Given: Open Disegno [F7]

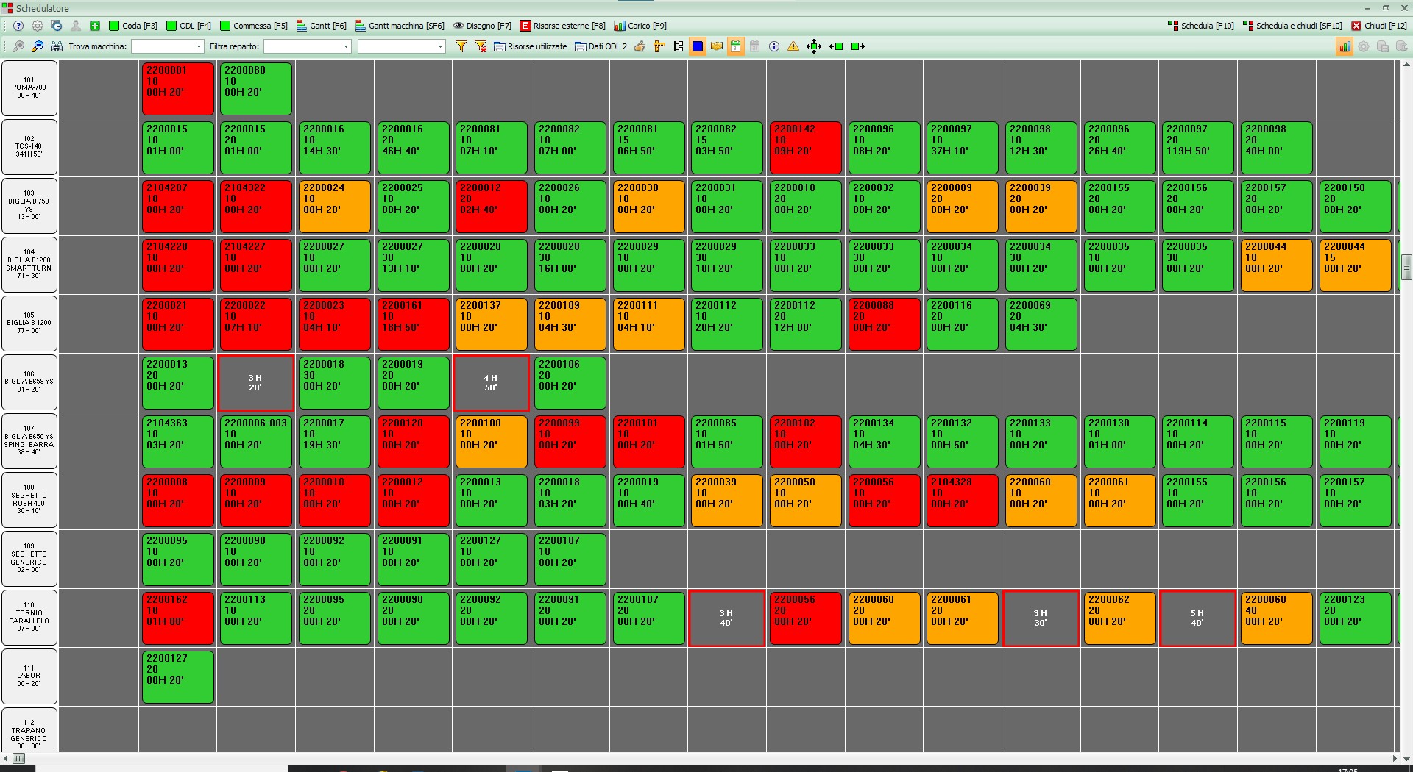Looking at the screenshot, I should pos(482,26).
